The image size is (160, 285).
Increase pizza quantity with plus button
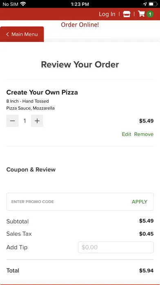[37, 121]
